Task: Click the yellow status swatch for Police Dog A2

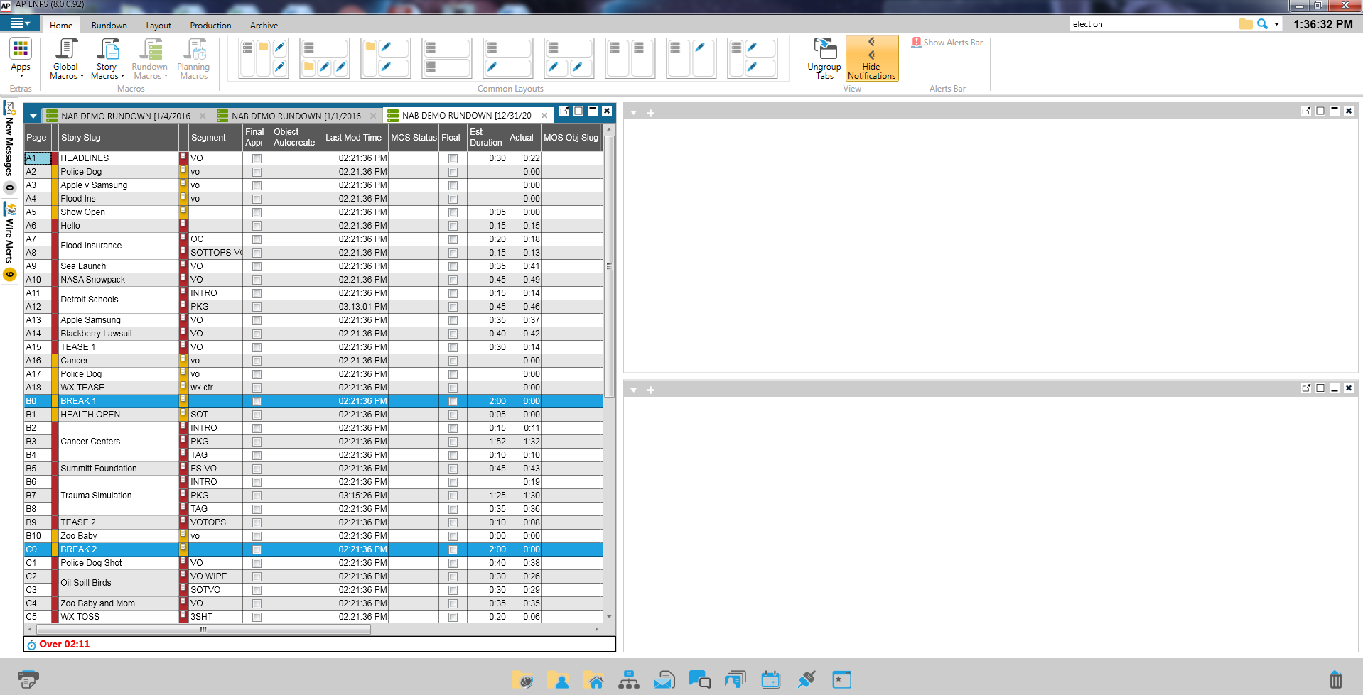Action: coord(55,172)
